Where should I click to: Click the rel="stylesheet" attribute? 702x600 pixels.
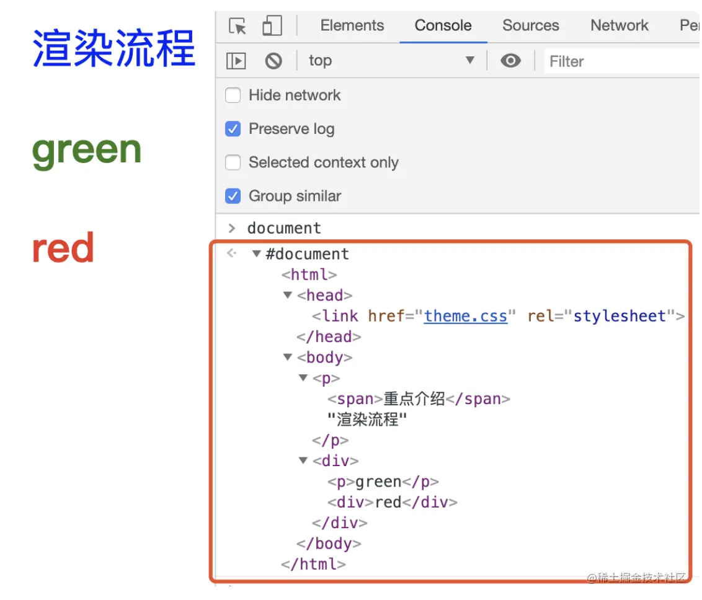click(x=602, y=316)
